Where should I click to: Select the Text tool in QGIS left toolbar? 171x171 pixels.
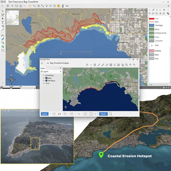pos(3,22)
